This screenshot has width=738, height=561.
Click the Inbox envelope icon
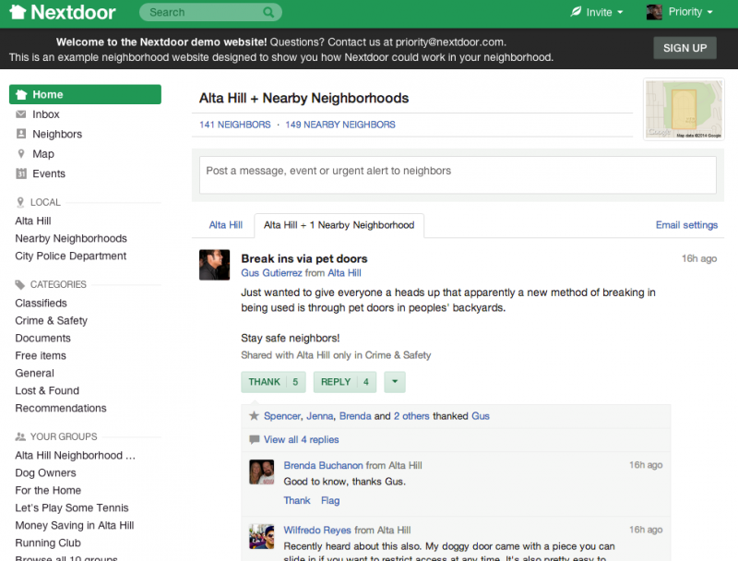(20, 113)
